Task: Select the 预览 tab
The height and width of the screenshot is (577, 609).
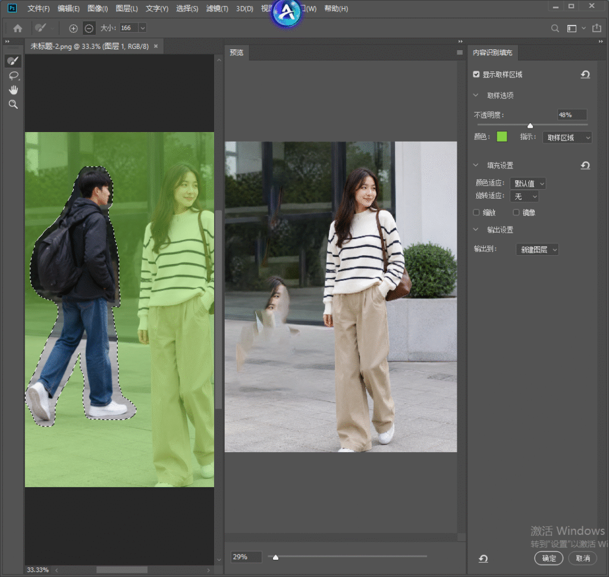Action: coord(237,52)
